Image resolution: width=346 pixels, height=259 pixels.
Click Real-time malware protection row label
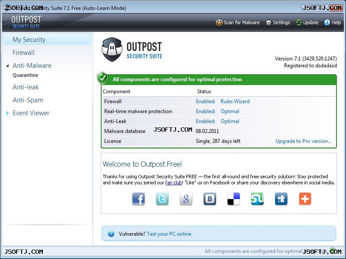[138, 111]
